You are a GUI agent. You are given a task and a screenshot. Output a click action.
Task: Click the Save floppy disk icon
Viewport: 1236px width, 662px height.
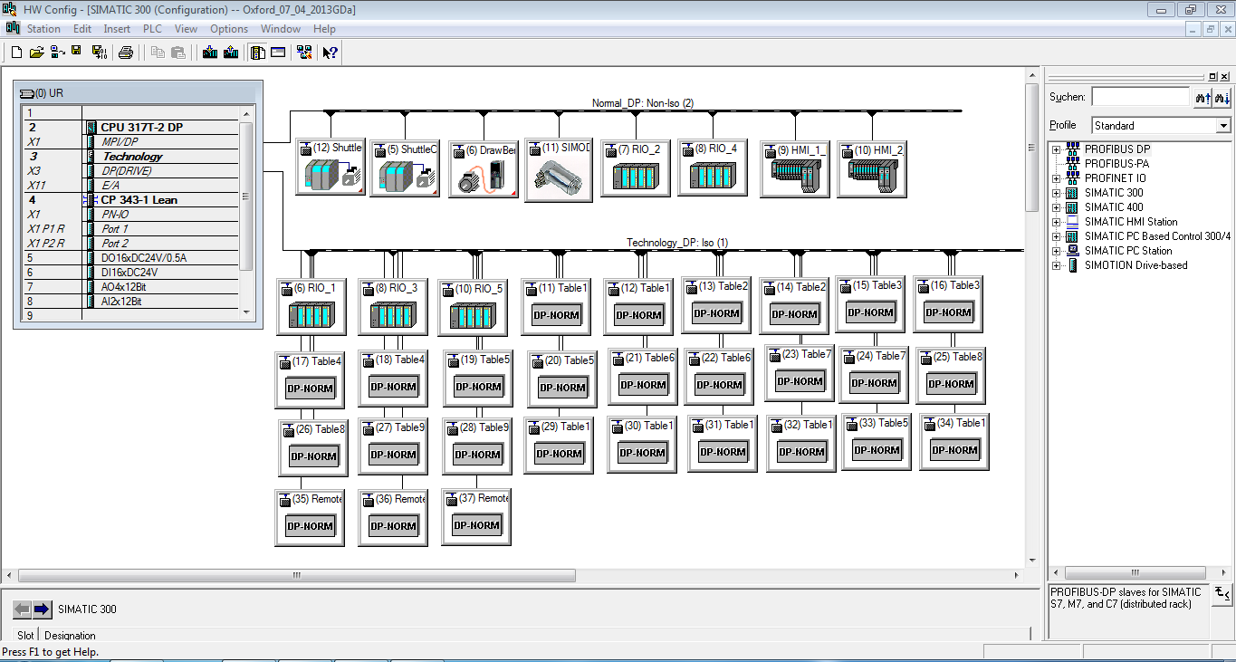tap(77, 53)
